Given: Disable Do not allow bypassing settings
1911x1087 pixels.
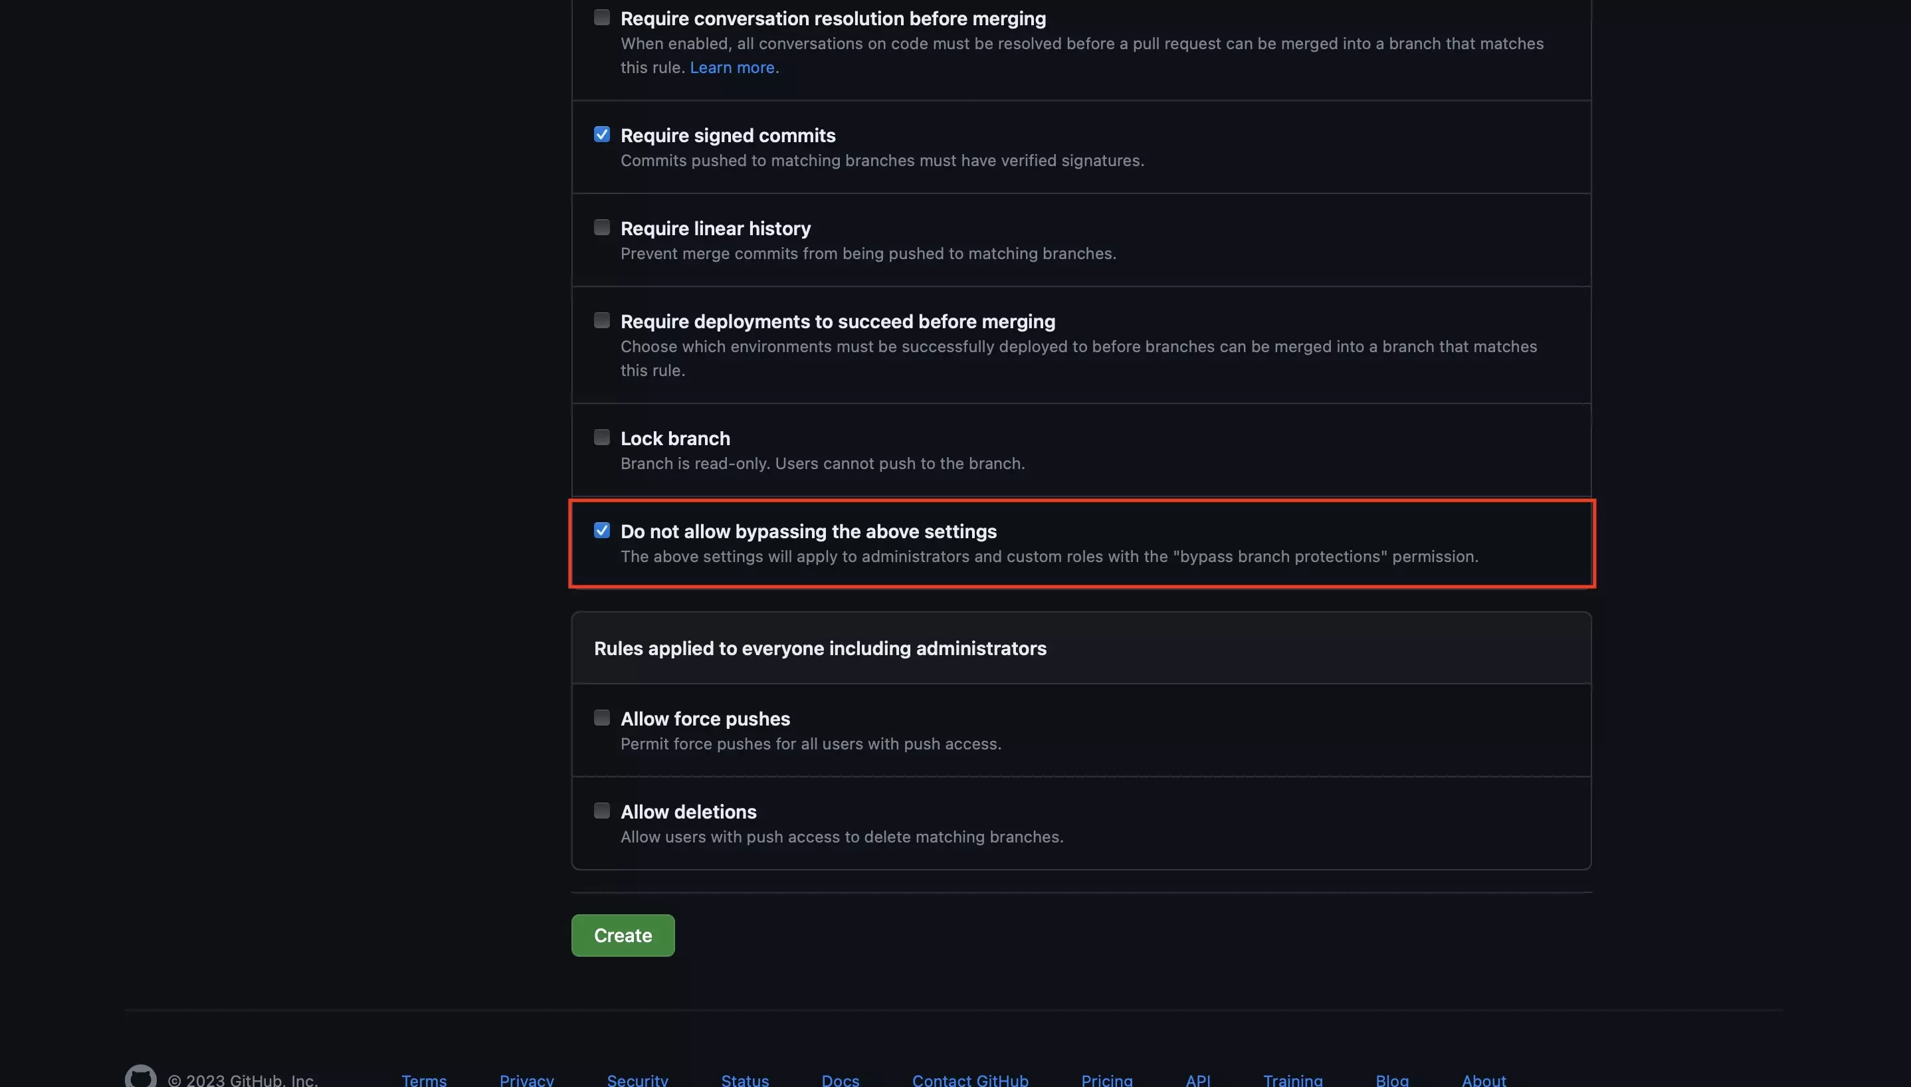Looking at the screenshot, I should click(x=601, y=530).
